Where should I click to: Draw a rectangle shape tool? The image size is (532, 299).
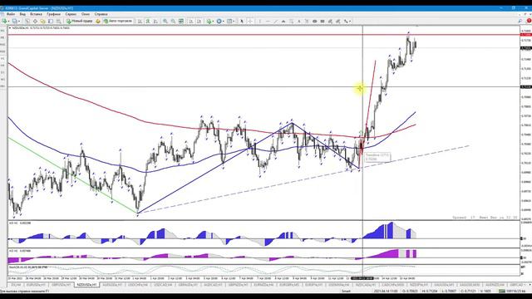(x=323, y=21)
